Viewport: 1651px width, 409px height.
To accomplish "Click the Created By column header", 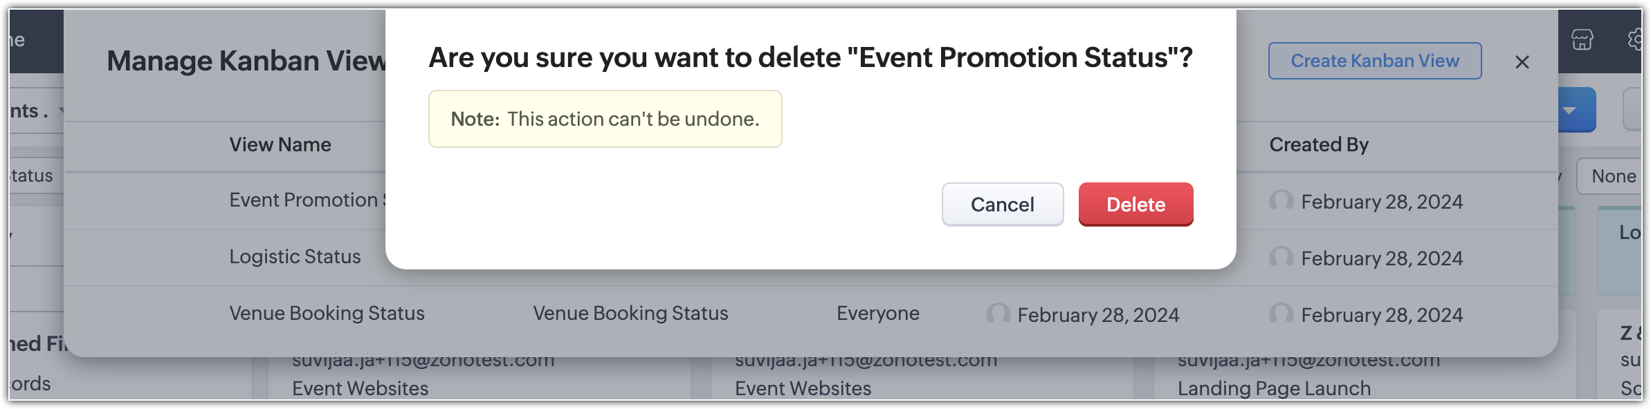I will pos(1319,145).
